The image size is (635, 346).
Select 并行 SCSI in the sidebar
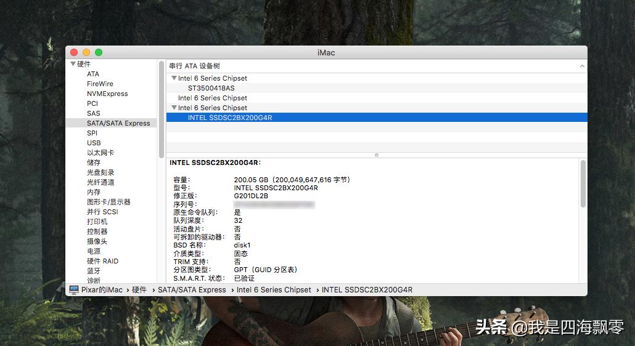coord(102,212)
